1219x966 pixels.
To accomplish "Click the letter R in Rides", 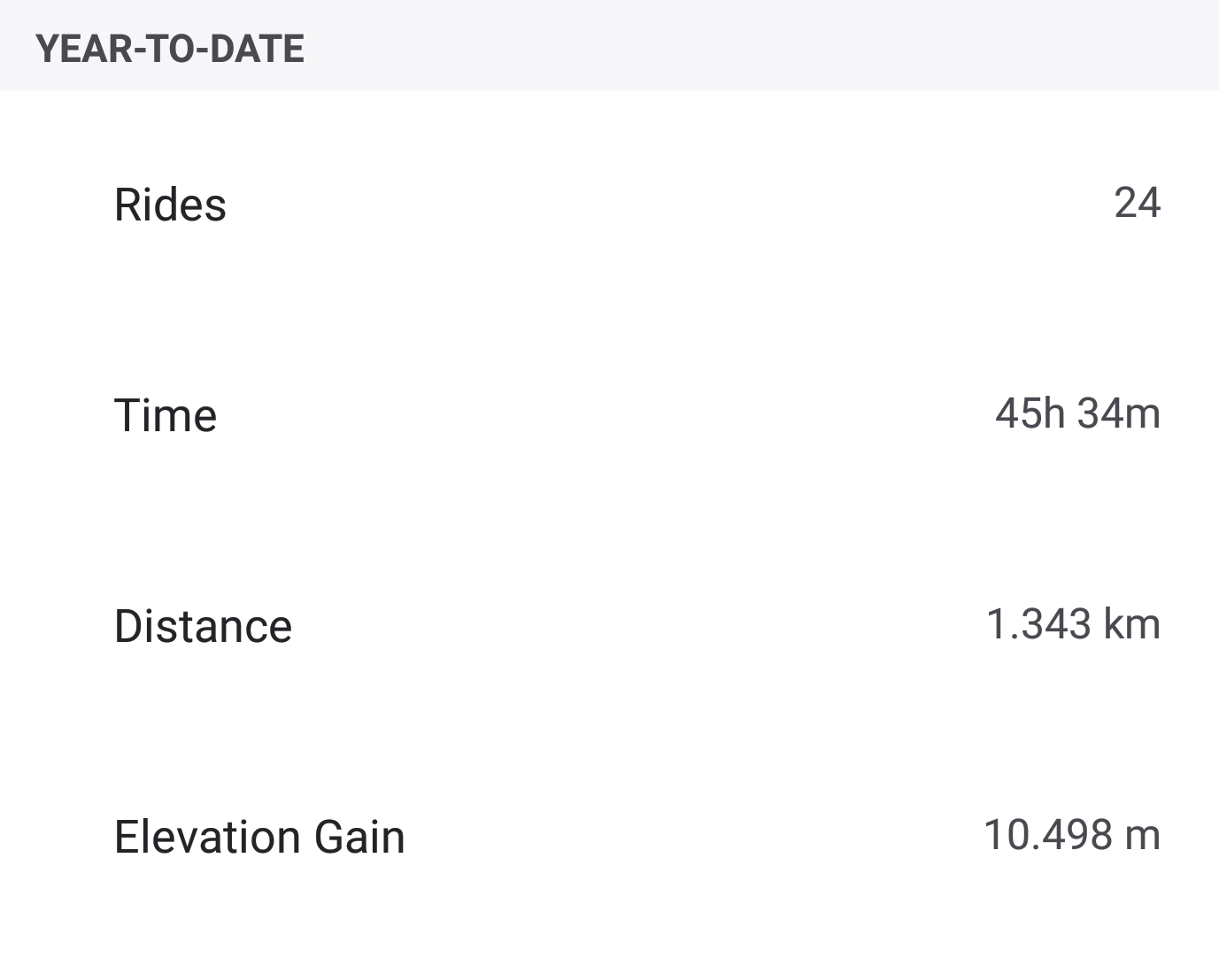I will point(128,205).
